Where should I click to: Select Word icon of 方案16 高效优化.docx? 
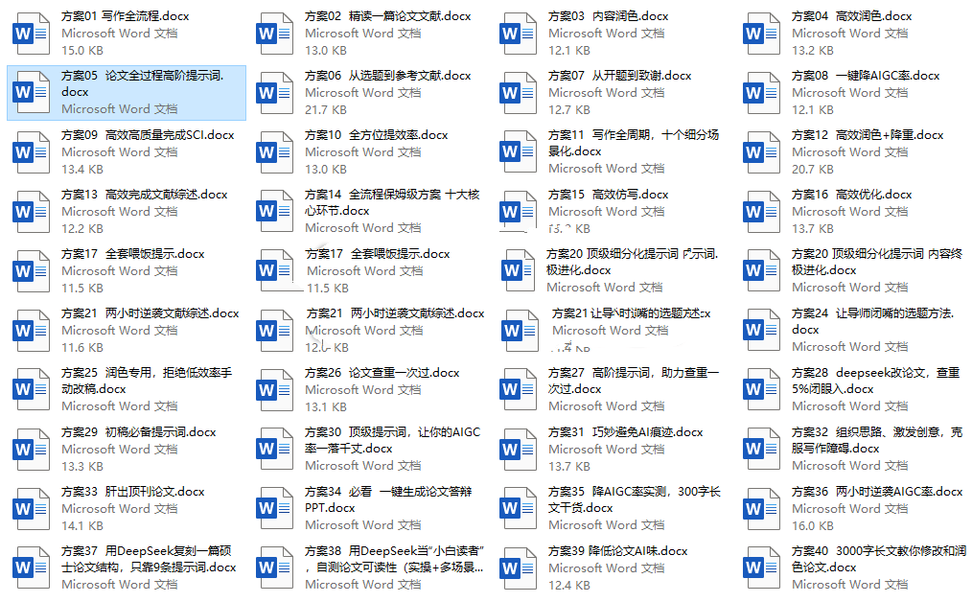(762, 212)
